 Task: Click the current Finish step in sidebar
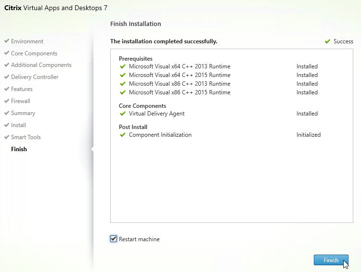pyautogui.click(x=19, y=149)
